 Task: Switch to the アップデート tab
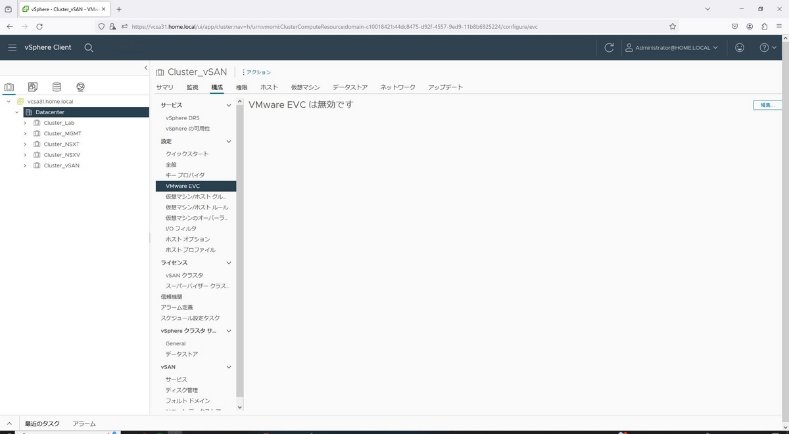445,87
